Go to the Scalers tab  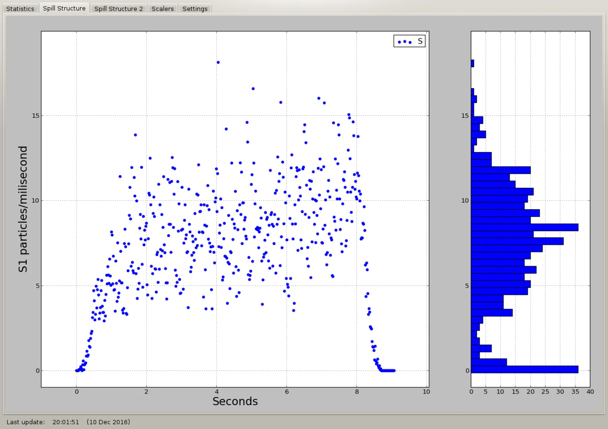click(x=162, y=8)
